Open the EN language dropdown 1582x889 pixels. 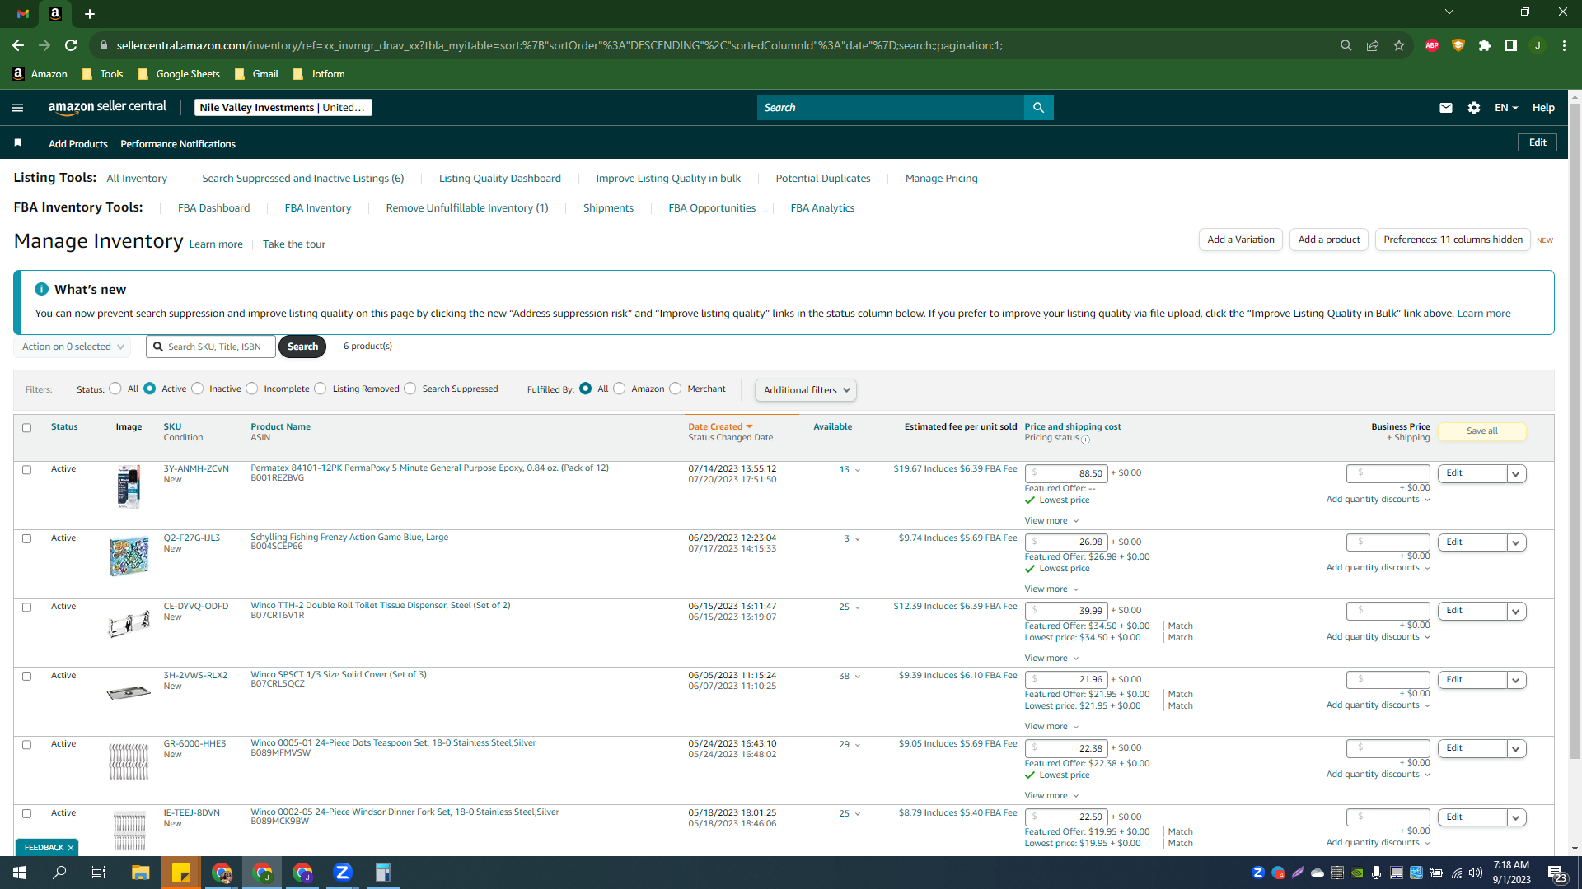click(x=1506, y=108)
